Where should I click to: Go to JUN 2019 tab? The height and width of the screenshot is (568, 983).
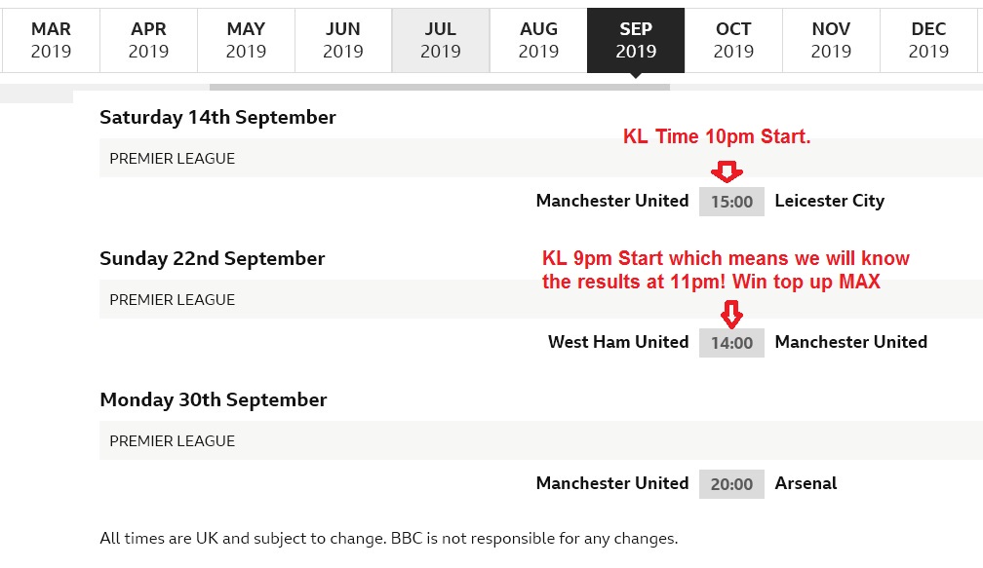tap(343, 40)
